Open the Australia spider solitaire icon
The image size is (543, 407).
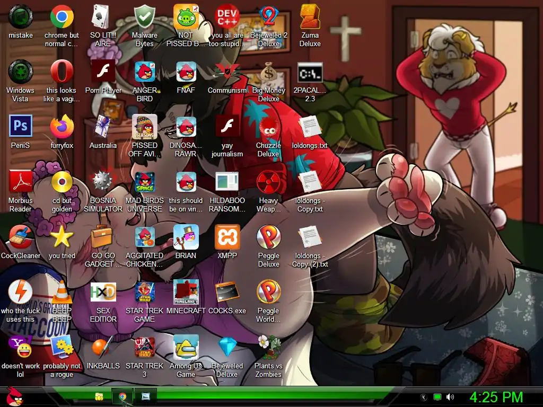(103, 127)
